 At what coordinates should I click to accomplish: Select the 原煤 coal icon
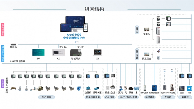tap(131, 88)
